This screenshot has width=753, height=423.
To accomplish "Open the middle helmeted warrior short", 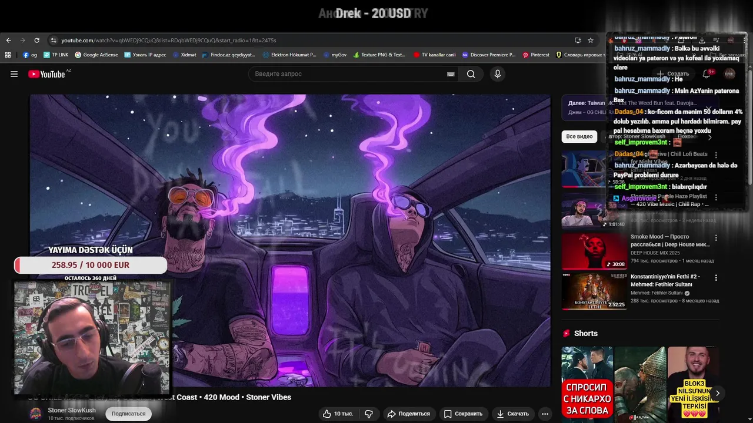I will pyautogui.click(x=640, y=384).
